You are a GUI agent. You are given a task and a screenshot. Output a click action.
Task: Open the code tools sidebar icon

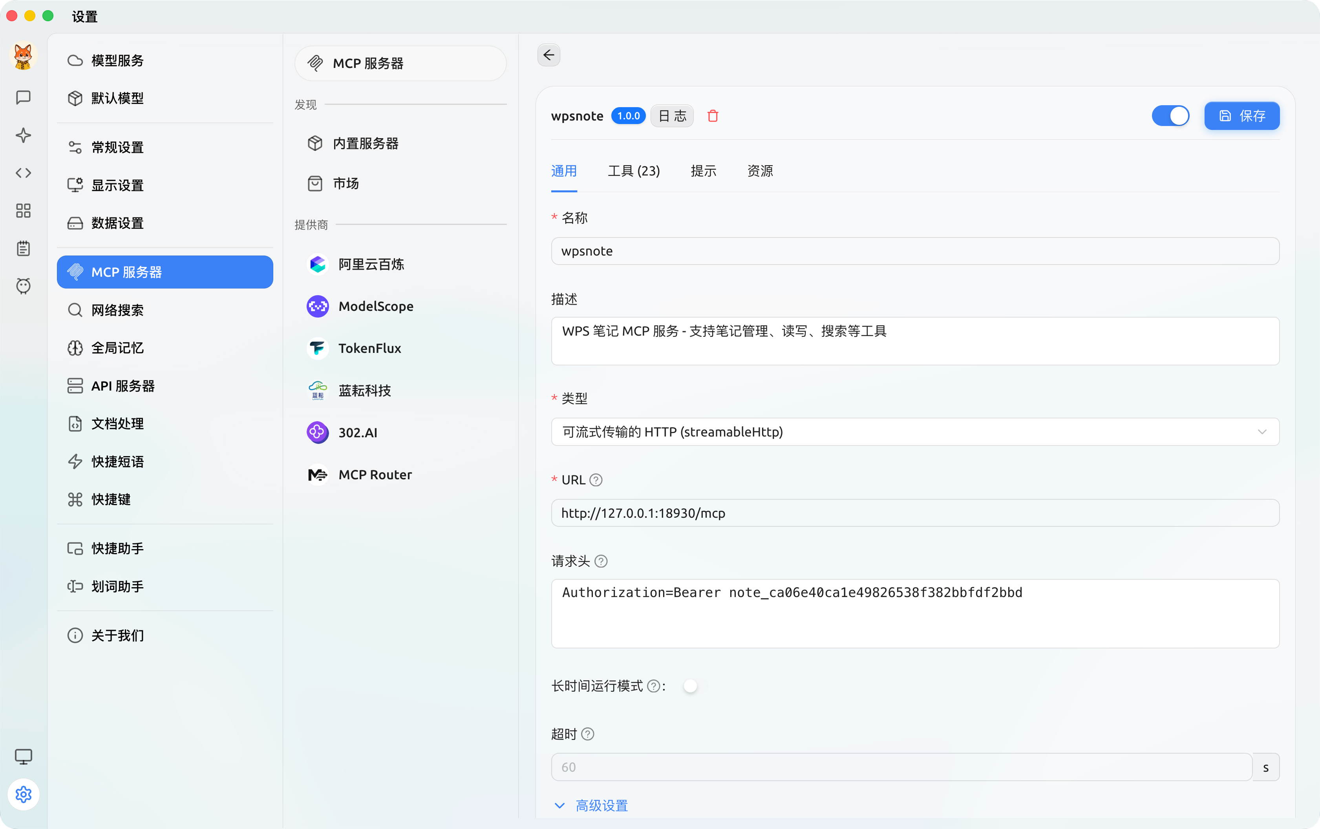pyautogui.click(x=24, y=173)
